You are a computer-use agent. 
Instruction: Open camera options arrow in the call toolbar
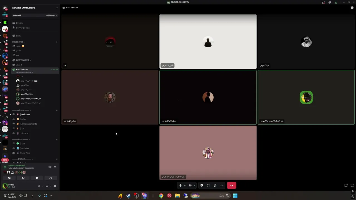click(x=194, y=185)
